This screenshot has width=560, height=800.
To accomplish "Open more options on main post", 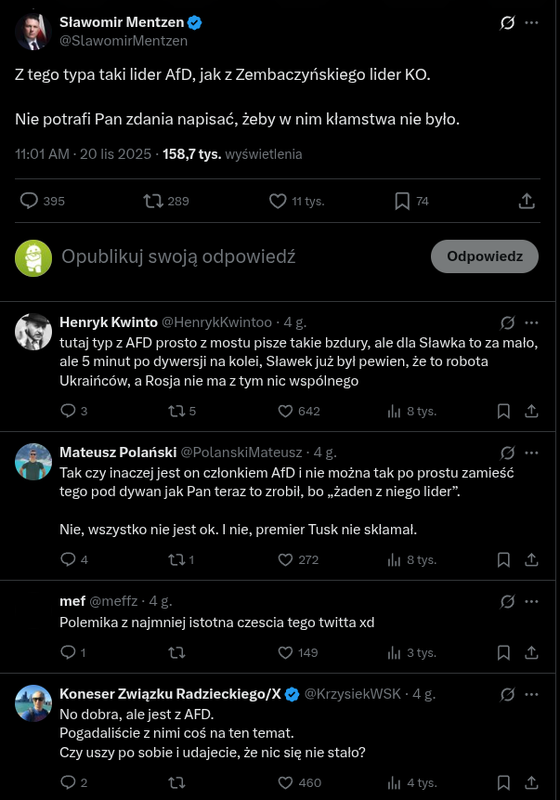I will tap(531, 22).
